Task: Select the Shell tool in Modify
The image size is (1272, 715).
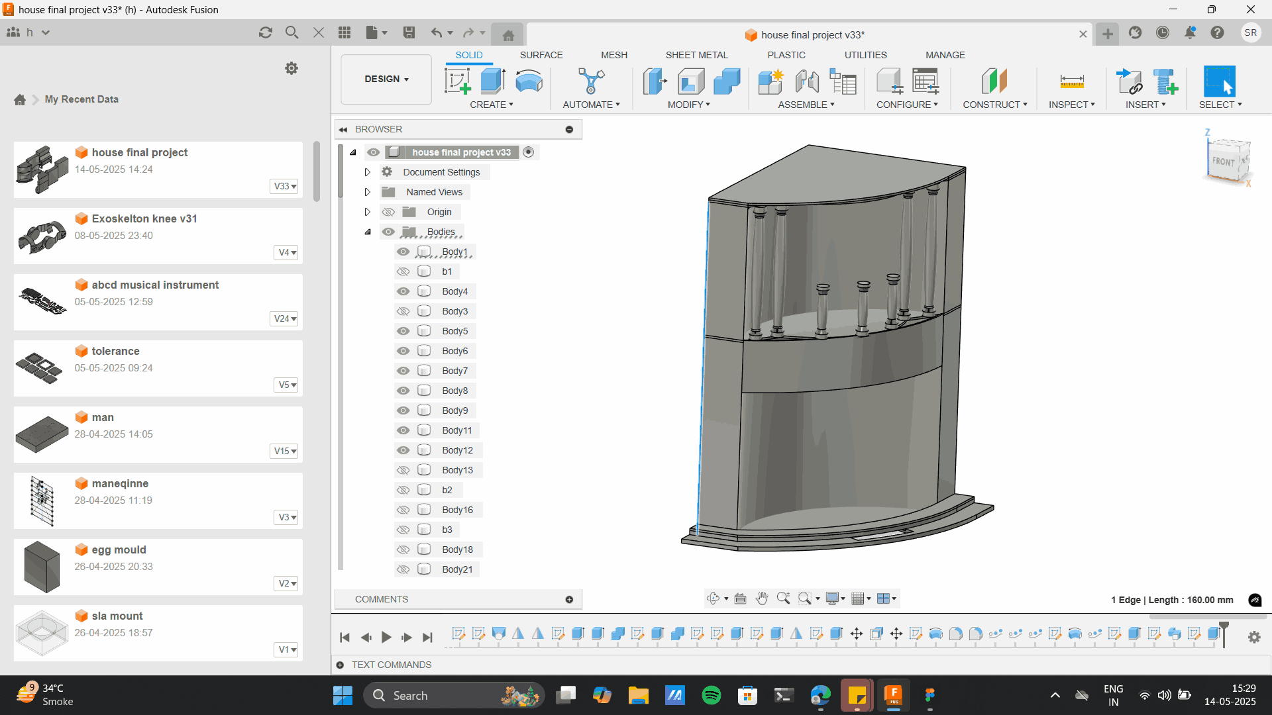Action: click(x=691, y=81)
